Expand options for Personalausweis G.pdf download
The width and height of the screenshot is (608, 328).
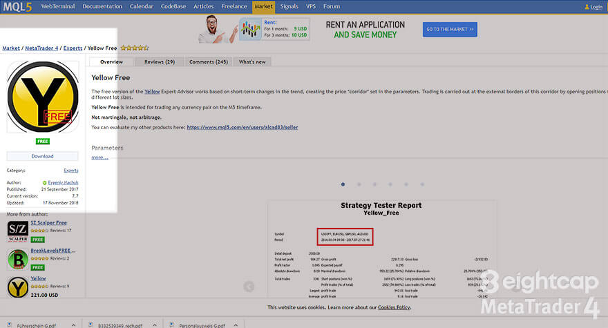click(x=236, y=325)
